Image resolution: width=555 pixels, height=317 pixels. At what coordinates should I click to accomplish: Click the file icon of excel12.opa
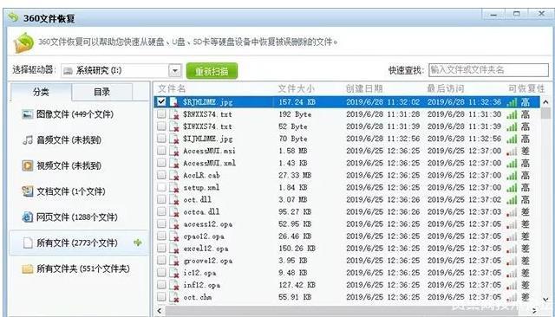pyautogui.click(x=173, y=249)
